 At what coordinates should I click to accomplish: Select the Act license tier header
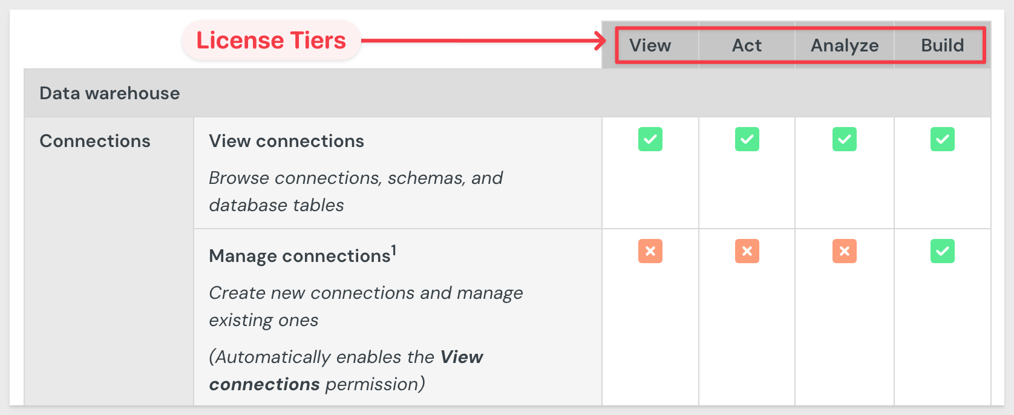747,45
